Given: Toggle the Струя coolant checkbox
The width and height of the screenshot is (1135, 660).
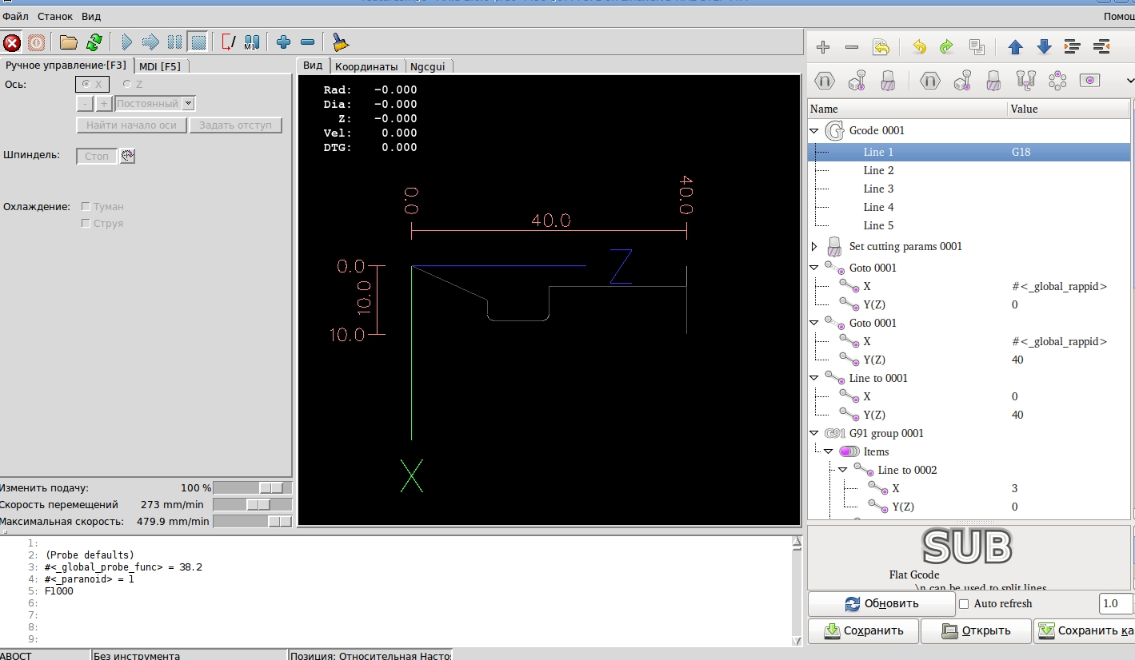Looking at the screenshot, I should tap(86, 224).
